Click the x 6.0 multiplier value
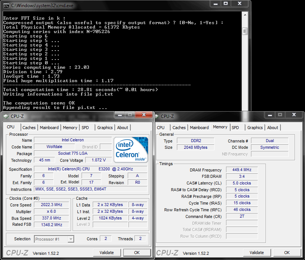The image size is (305, 260). point(51,211)
